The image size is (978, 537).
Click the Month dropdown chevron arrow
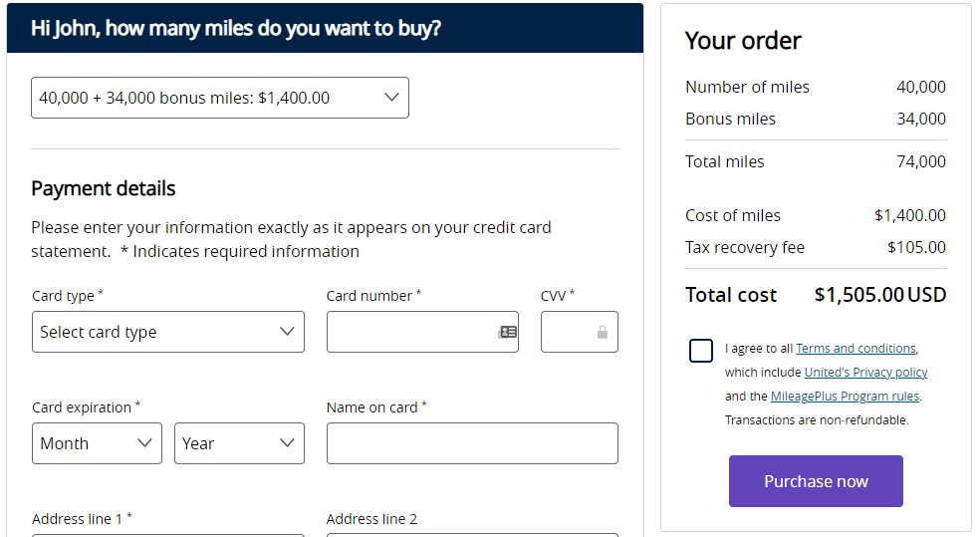[x=144, y=442]
